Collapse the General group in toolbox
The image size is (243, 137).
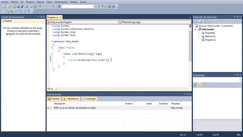click(3, 21)
